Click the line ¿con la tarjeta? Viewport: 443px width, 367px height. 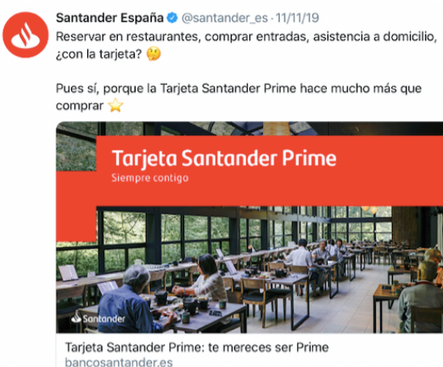98,54
